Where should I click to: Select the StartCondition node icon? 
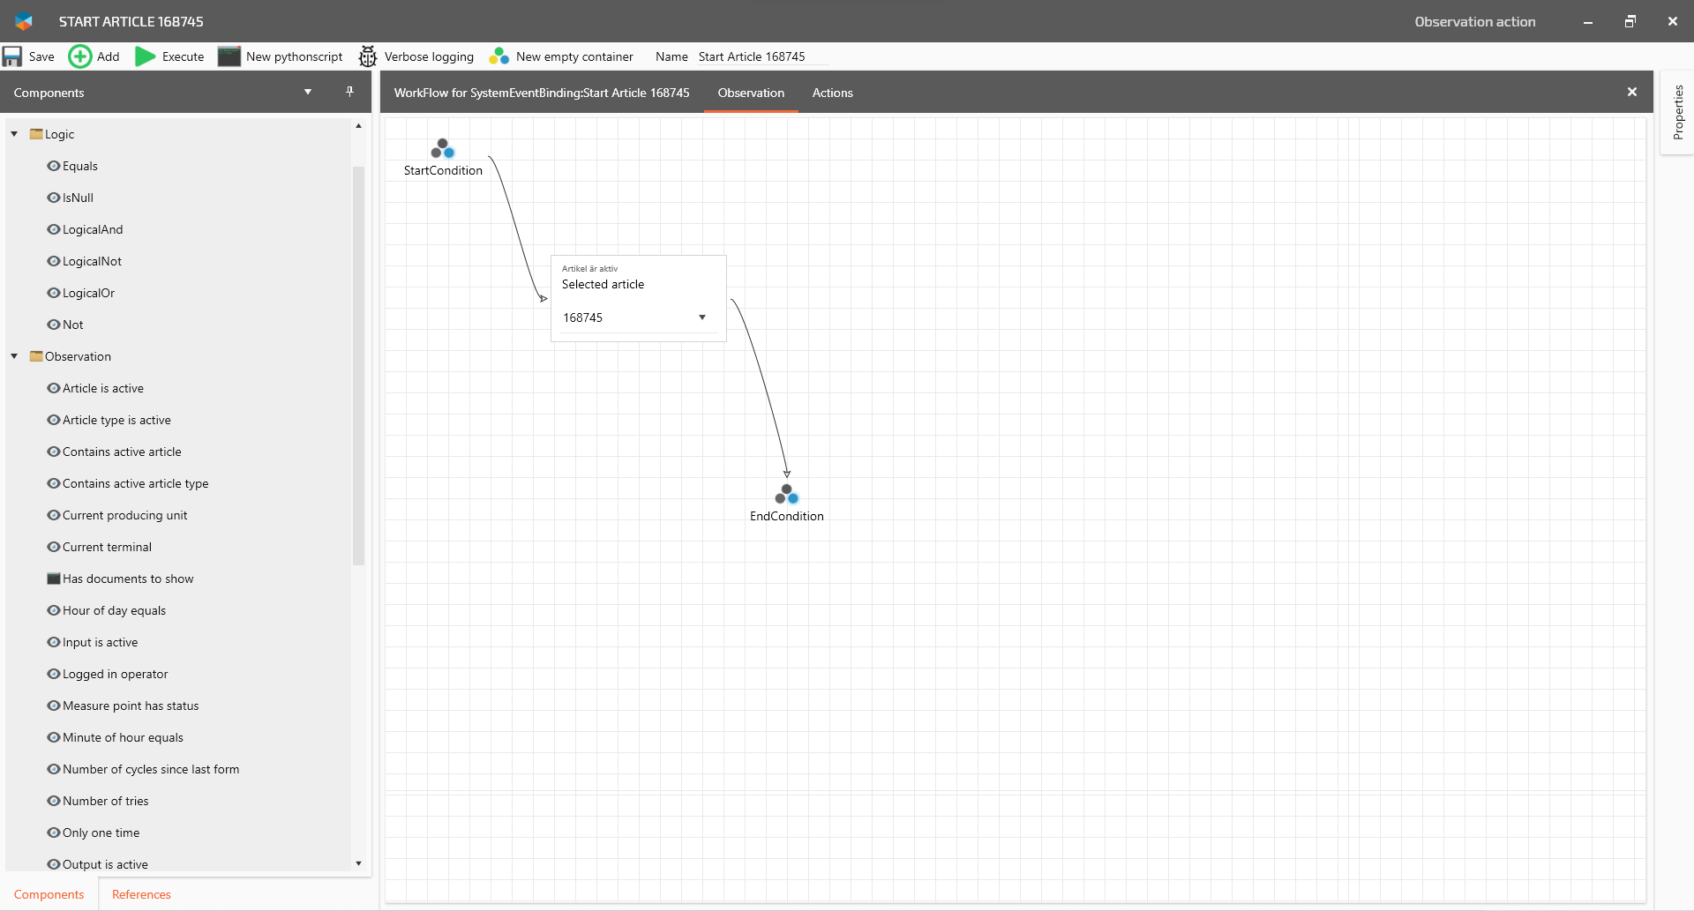pyautogui.click(x=443, y=148)
